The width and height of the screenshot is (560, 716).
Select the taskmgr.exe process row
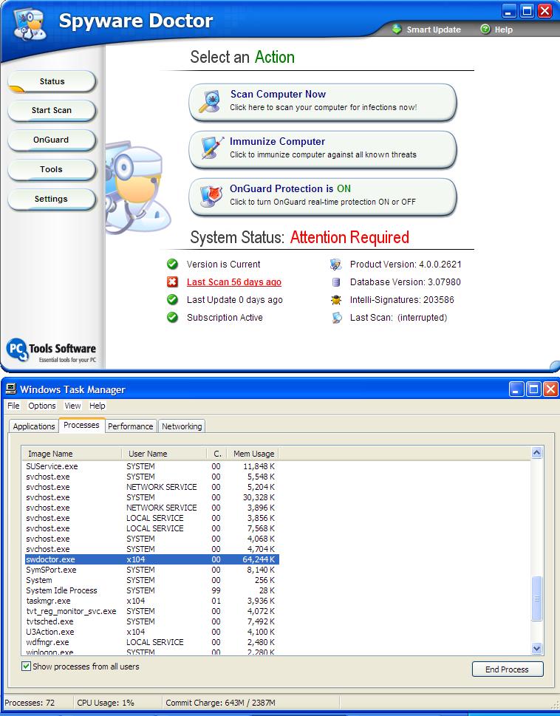[151, 601]
